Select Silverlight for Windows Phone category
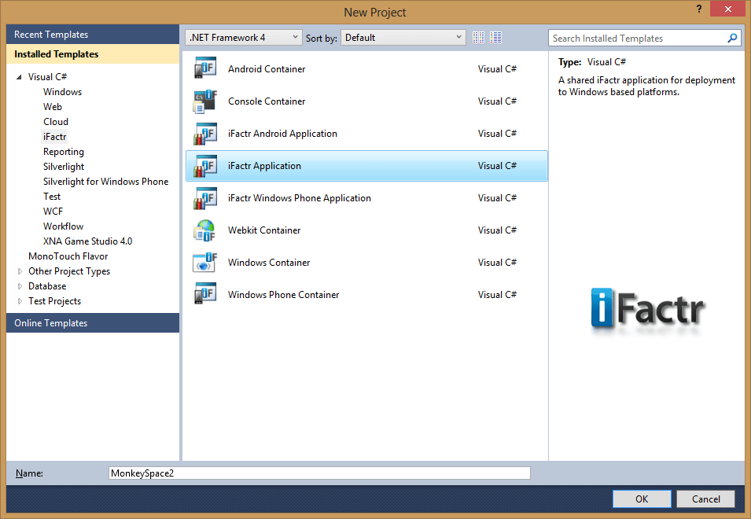Screen dimensions: 751x519 point(105,182)
